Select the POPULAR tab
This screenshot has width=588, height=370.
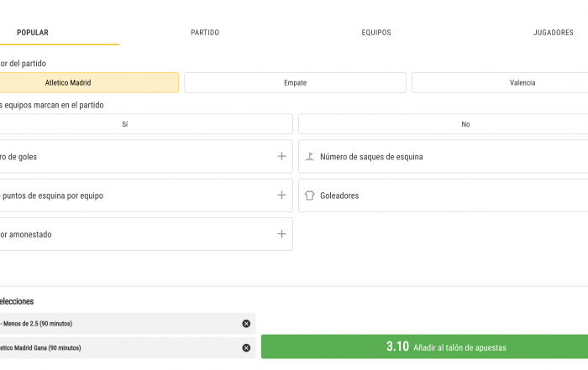tap(33, 33)
